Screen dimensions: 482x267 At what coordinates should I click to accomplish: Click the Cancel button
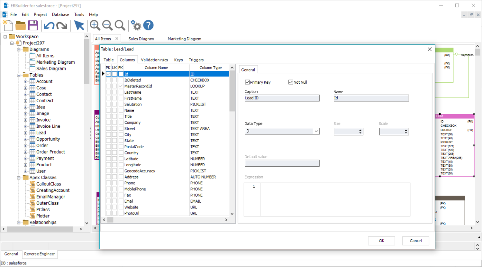[416, 241]
